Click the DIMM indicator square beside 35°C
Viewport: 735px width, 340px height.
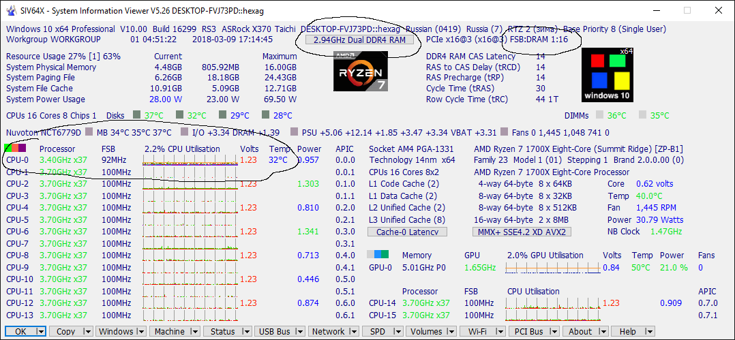click(643, 114)
